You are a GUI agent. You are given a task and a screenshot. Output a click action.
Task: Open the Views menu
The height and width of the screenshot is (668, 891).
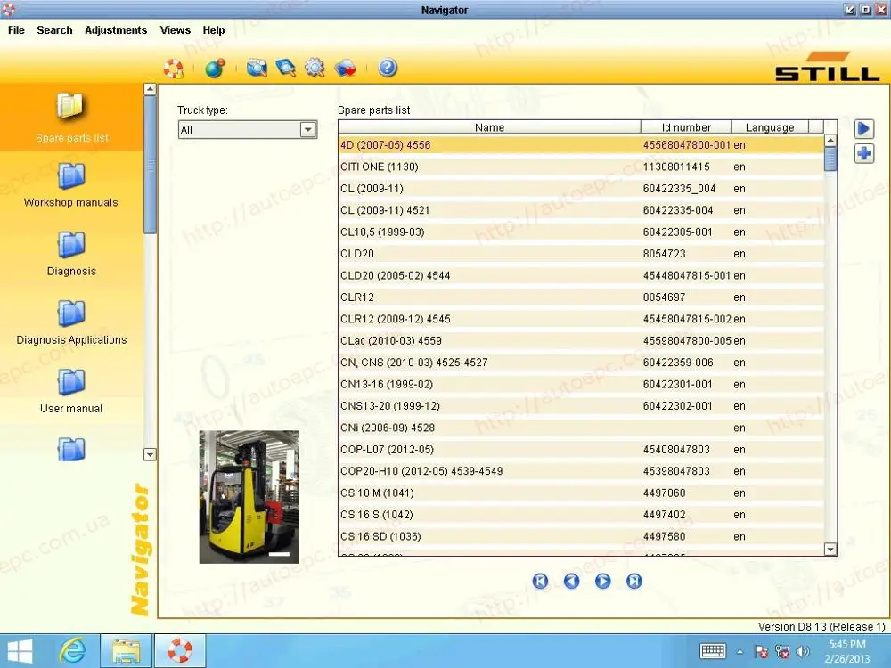[x=175, y=30]
